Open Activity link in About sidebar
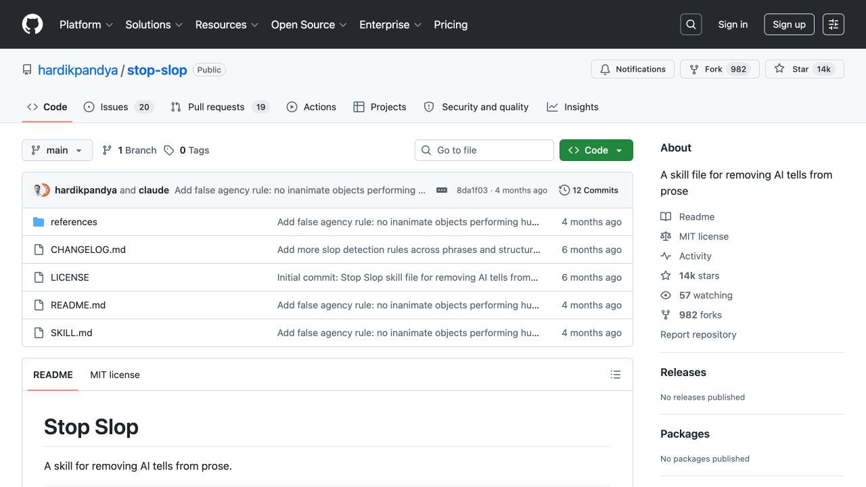The image size is (866, 487). pyautogui.click(x=686, y=256)
